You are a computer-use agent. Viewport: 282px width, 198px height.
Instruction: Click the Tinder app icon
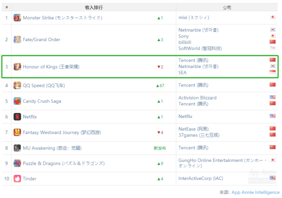17,179
